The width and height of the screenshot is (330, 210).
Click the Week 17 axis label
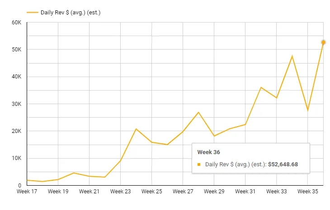[27, 192]
